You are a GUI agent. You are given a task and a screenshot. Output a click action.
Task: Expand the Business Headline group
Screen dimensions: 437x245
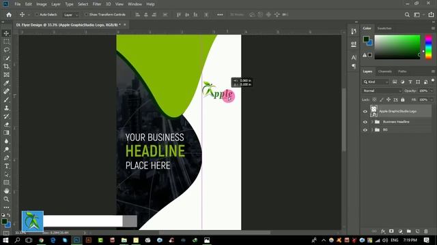pyautogui.click(x=372, y=122)
